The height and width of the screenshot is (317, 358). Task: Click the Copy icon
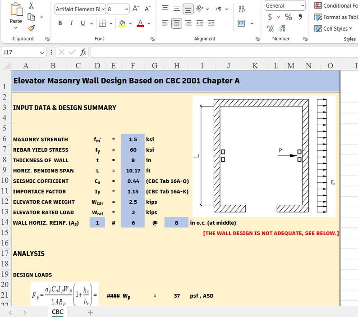31,17
